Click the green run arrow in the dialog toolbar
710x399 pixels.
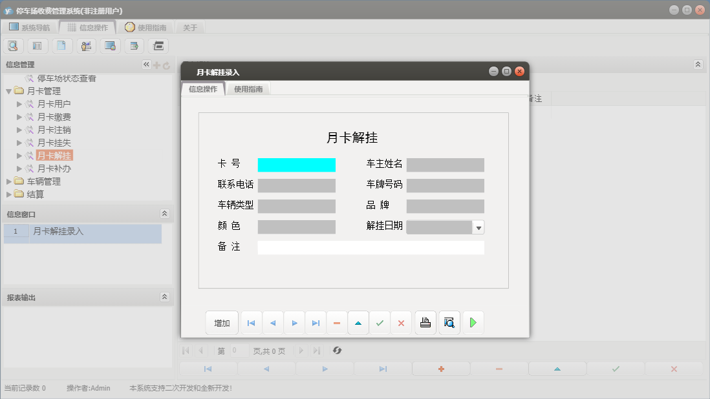[473, 322]
